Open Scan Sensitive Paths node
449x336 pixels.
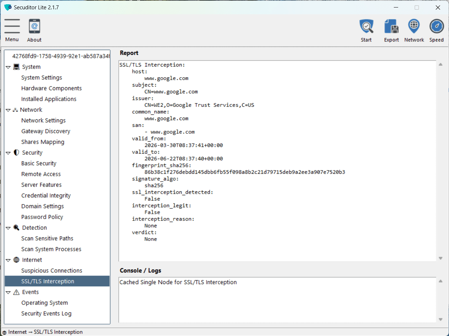47,238
